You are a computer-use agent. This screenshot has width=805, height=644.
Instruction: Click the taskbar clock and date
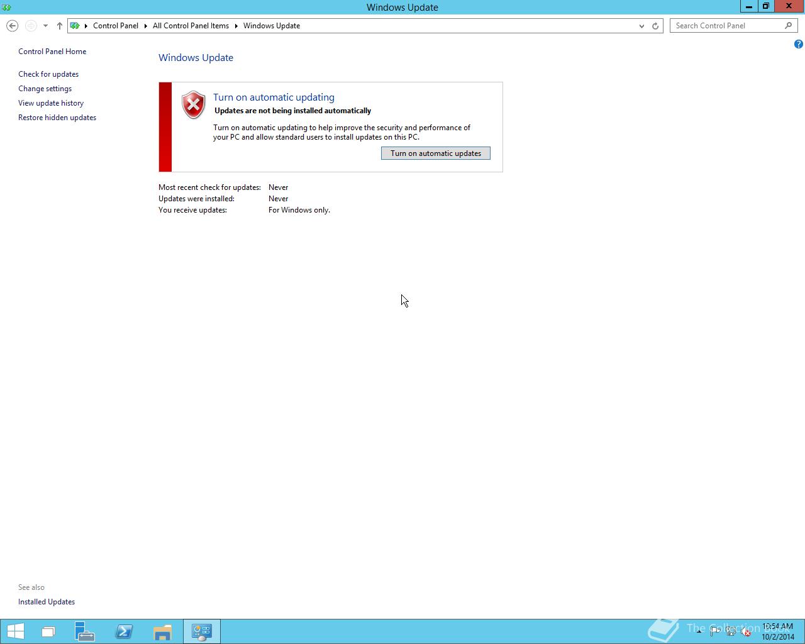[x=778, y=631]
